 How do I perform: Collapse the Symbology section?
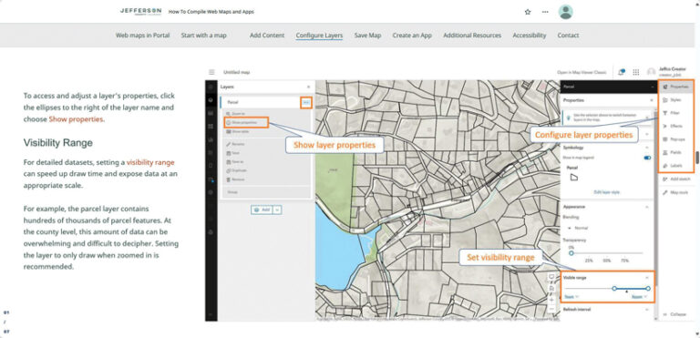[x=647, y=148]
